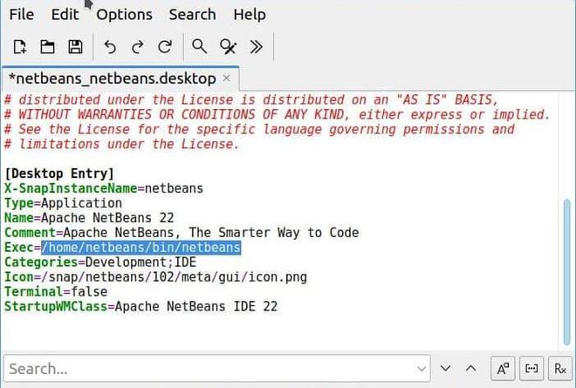Open the Edit menu
Image resolution: width=576 pixels, height=388 pixels.
tap(65, 15)
